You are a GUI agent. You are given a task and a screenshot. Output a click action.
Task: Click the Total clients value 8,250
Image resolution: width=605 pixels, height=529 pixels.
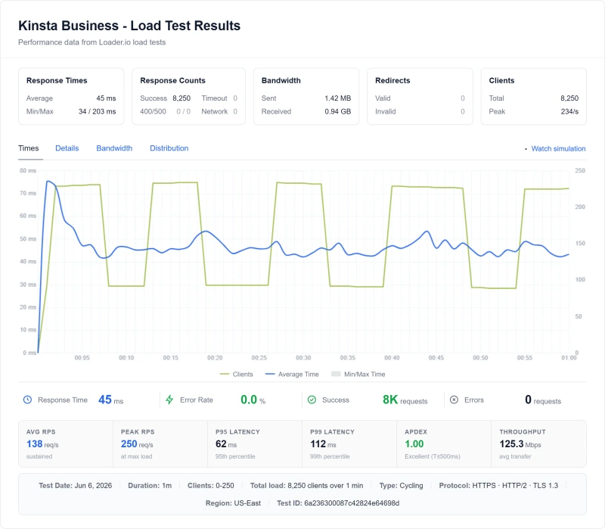pos(569,98)
